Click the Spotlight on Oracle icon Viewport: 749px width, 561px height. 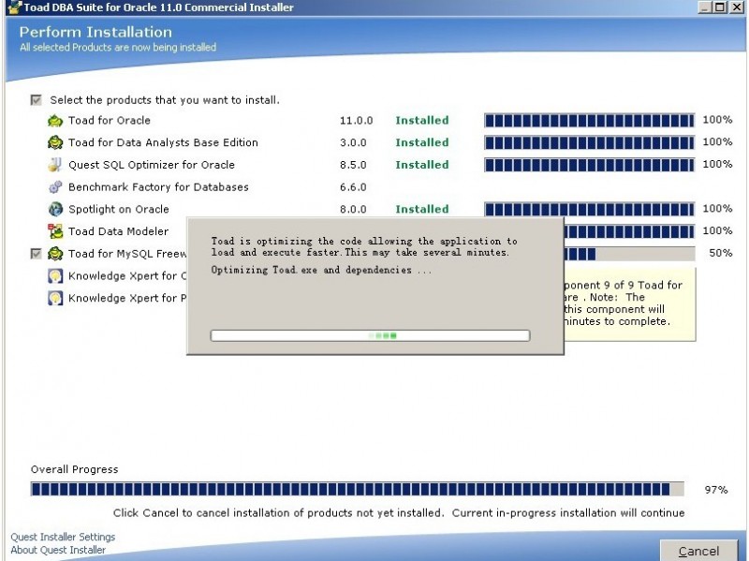[x=55, y=209]
